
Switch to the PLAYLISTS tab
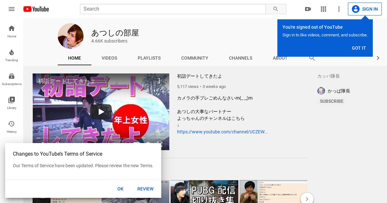(149, 58)
